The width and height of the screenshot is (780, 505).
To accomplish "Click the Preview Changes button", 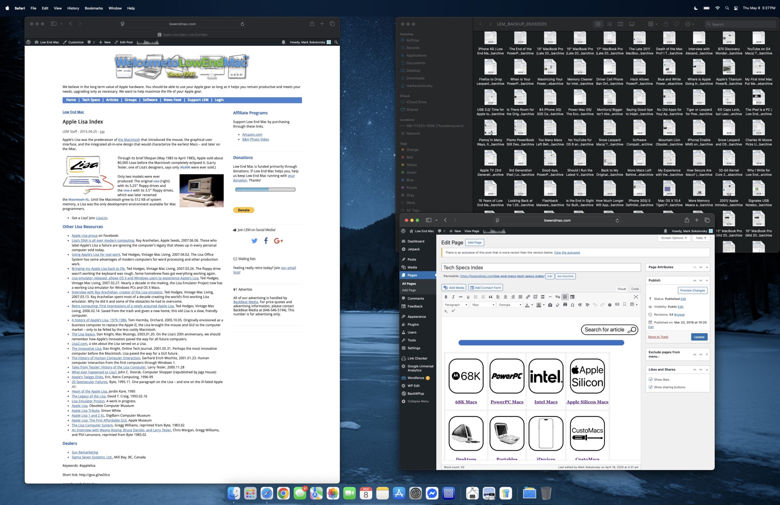I will tap(692, 290).
